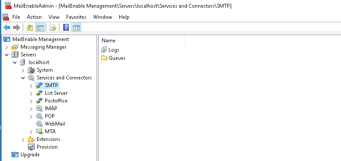The width and height of the screenshot is (341, 161).
Task: Click the MailEnable Management root icon
Action: (7, 39)
